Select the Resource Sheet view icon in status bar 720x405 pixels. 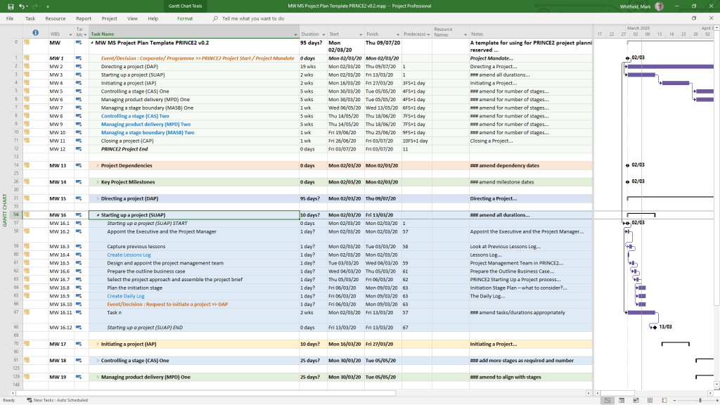pyautogui.click(x=650, y=400)
